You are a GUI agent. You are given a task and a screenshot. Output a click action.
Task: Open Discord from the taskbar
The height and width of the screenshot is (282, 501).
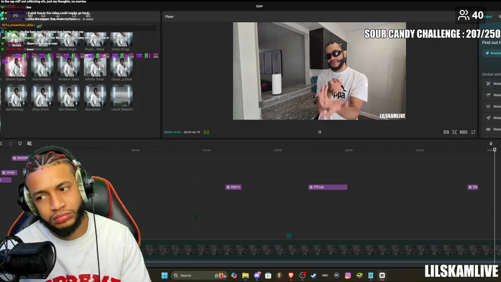point(257,275)
